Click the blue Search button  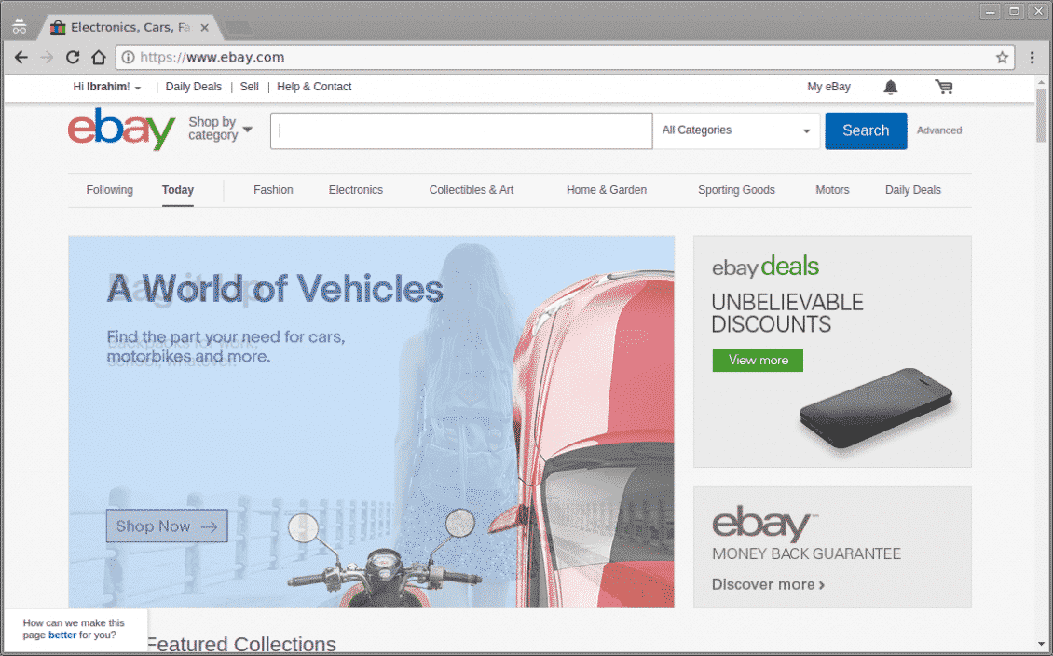coord(866,130)
